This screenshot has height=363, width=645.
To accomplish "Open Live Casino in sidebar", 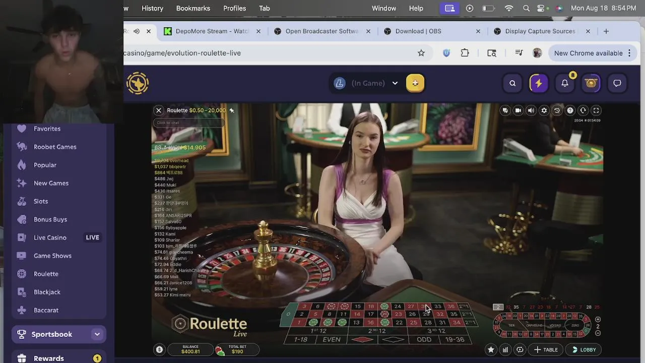I will click(x=59, y=237).
